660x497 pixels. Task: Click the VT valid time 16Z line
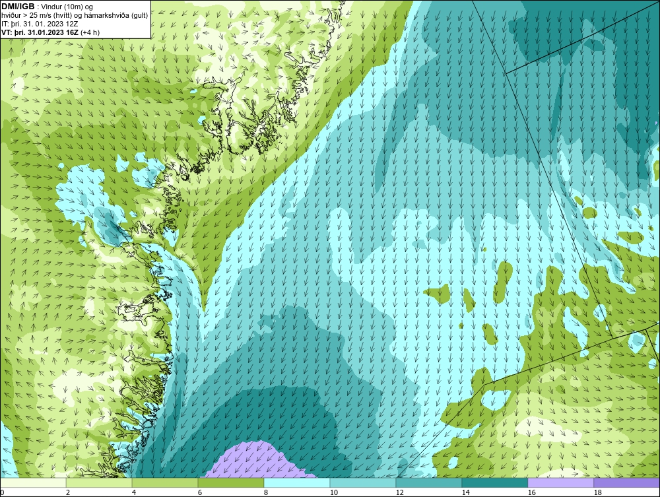point(51,32)
